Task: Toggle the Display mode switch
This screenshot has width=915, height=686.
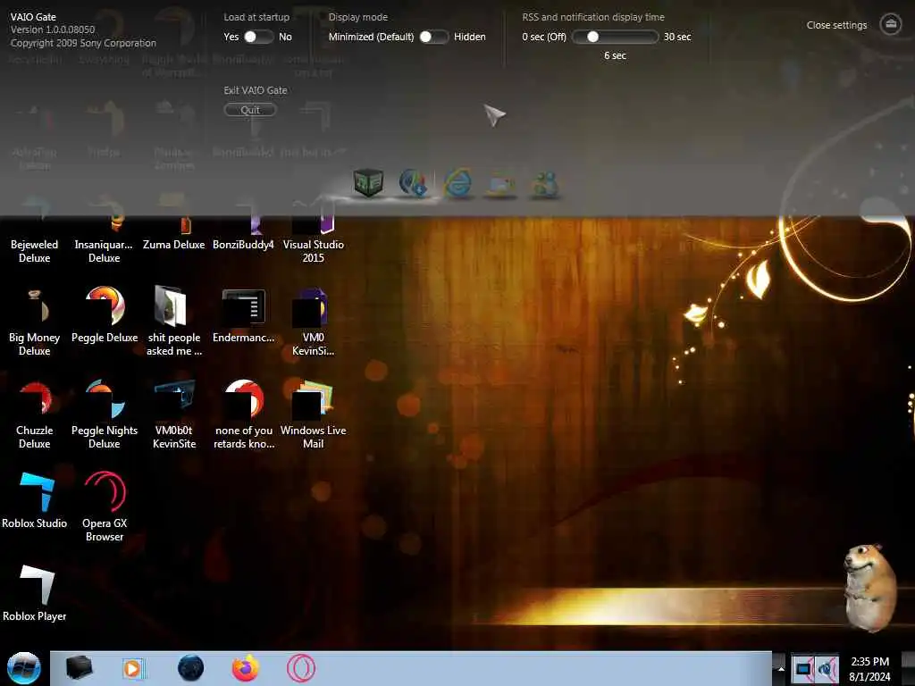Action: 433,37
